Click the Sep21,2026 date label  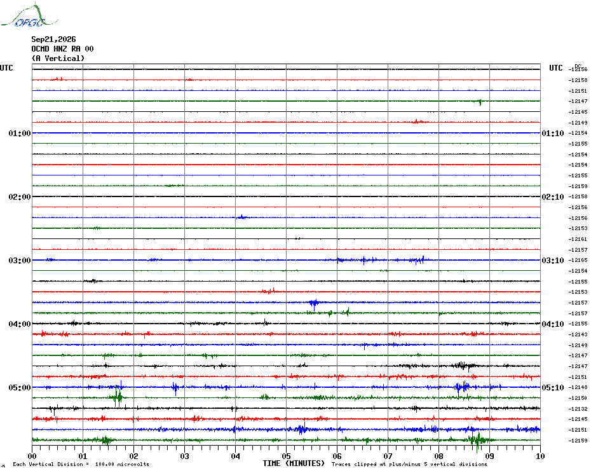[53, 39]
